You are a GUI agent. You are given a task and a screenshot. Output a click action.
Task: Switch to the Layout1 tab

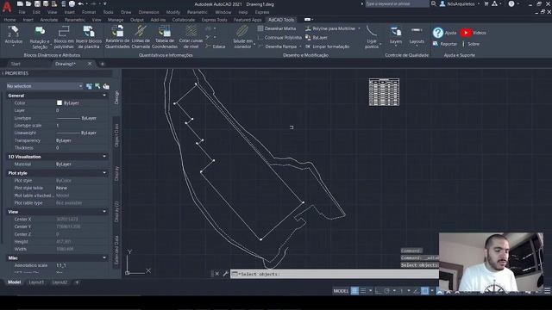coord(36,282)
